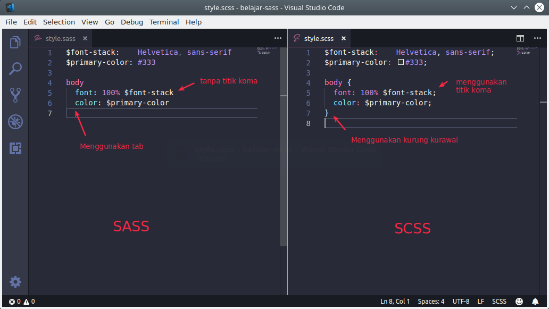549x309 pixels.
Task: Change language mode from SCSS
Action: (x=499, y=301)
